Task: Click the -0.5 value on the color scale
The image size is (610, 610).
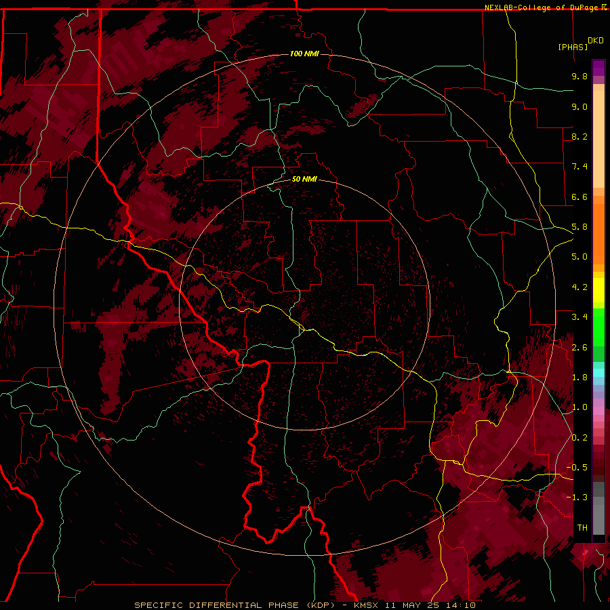Action: click(x=577, y=468)
